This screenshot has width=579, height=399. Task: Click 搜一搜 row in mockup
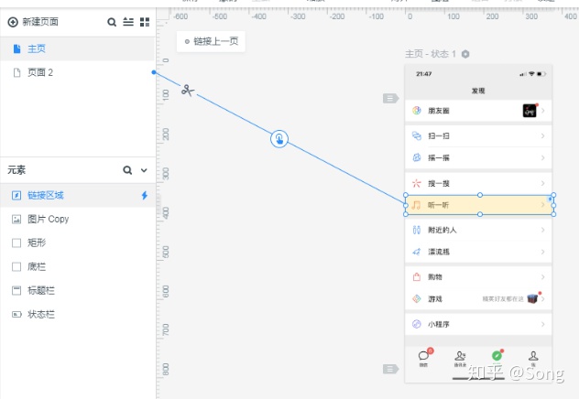pyautogui.click(x=478, y=183)
